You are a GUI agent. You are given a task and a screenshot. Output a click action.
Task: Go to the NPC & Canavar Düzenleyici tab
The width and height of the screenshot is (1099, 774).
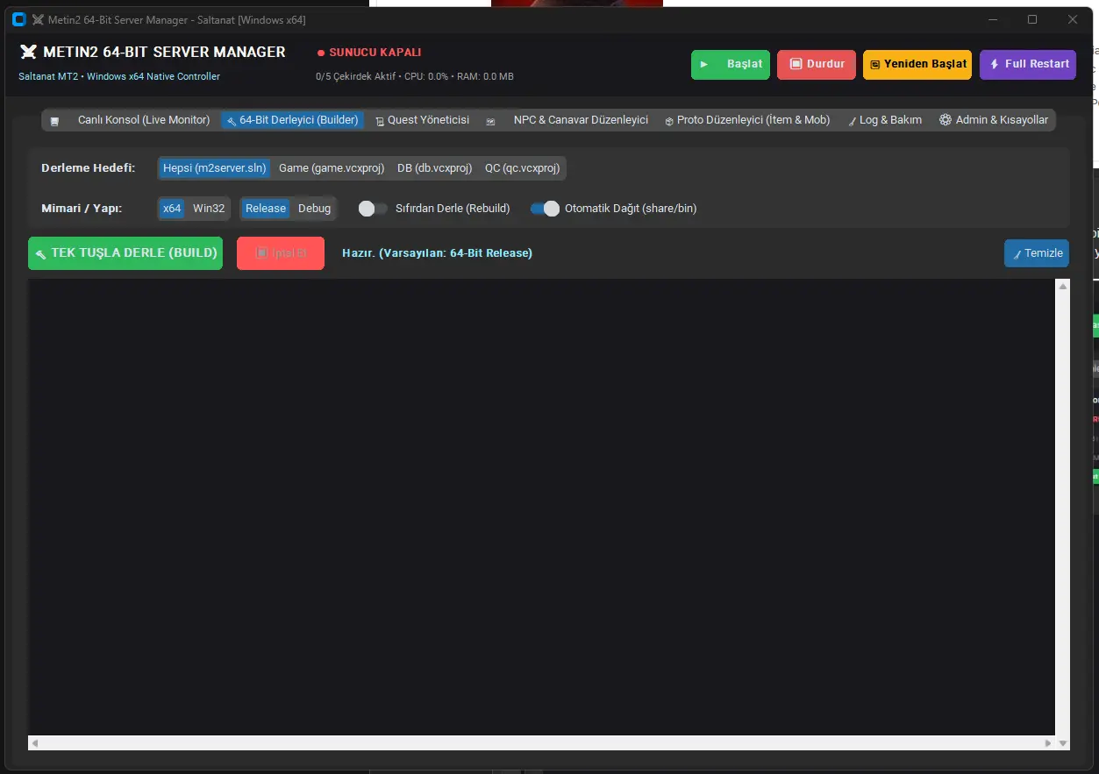[x=567, y=120]
